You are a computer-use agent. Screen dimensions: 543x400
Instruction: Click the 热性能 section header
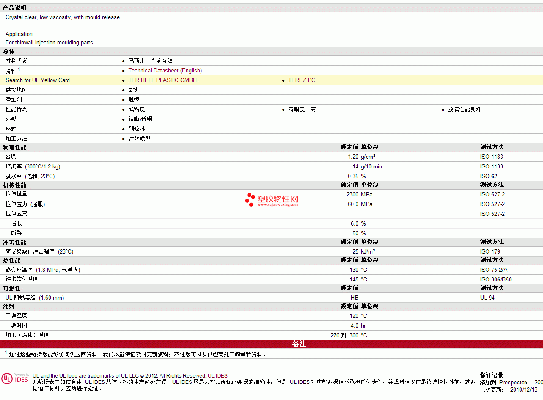coord(11,261)
